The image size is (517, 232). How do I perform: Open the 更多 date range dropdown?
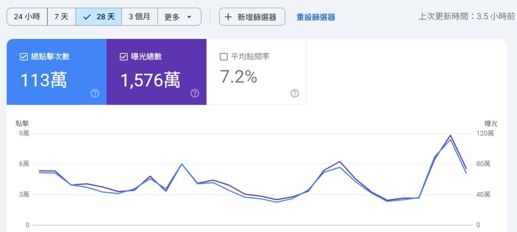tap(179, 17)
